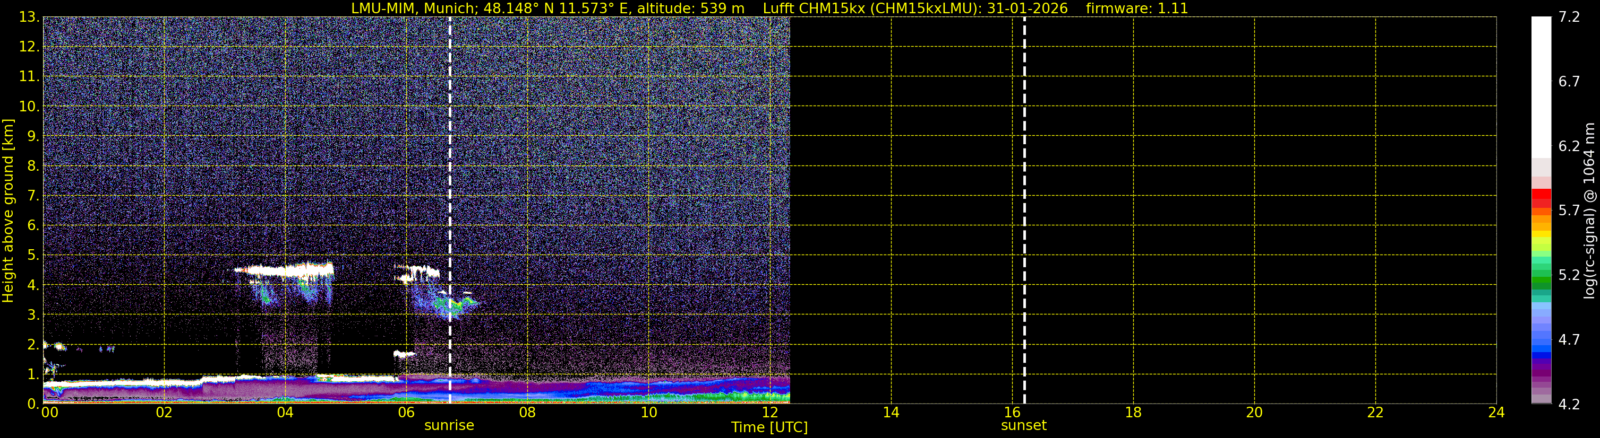Click the 'Time [UTC]' axis title
The image size is (1600, 438).
coord(769,427)
